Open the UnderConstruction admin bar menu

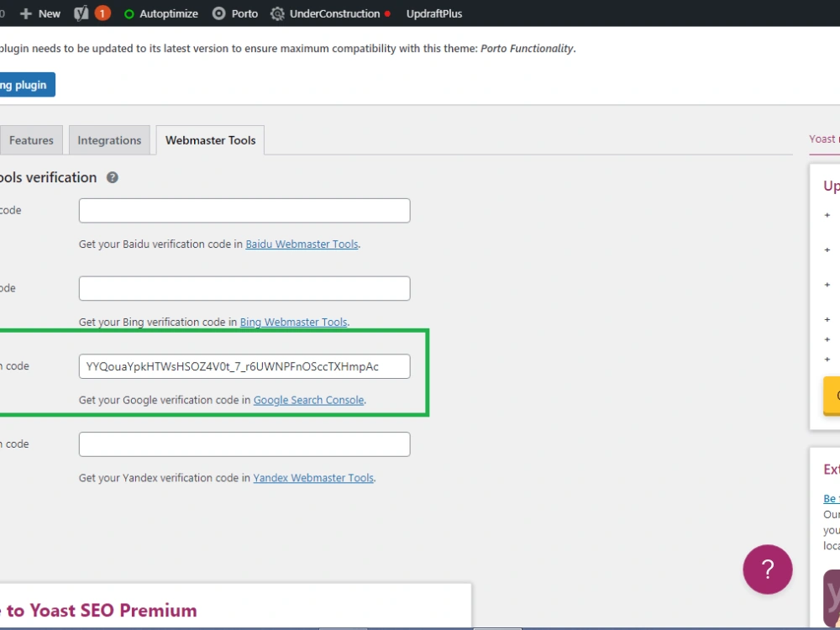click(330, 13)
